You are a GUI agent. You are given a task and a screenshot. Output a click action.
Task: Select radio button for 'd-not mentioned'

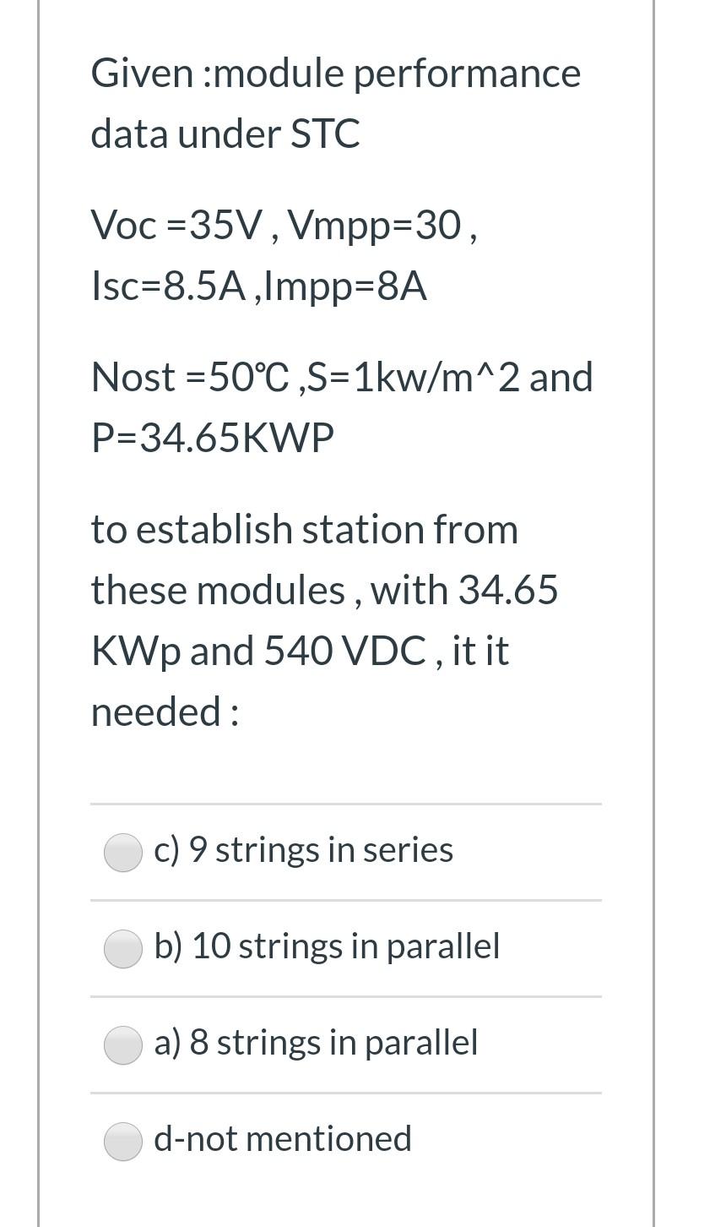point(123,1141)
